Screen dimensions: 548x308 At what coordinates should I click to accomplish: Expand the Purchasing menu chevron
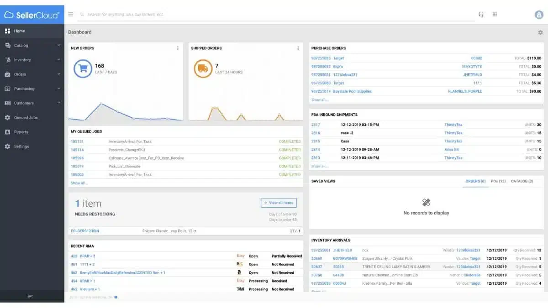59,89
